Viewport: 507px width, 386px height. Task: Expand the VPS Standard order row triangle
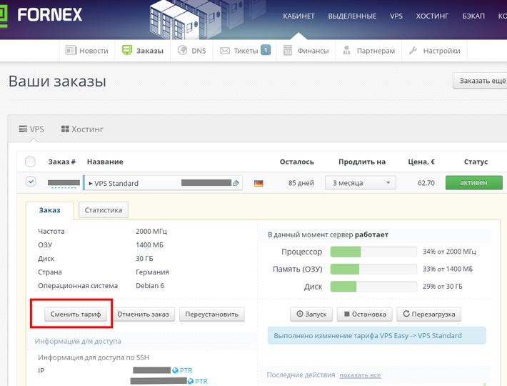(91, 184)
